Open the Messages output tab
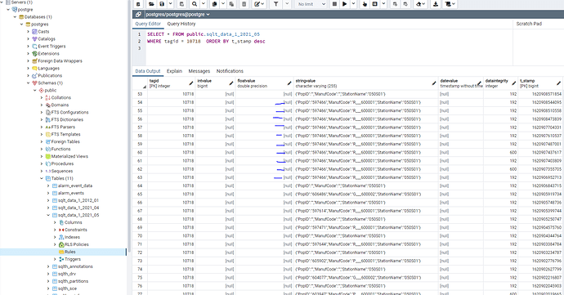The height and width of the screenshot is (295, 564). 199,71
